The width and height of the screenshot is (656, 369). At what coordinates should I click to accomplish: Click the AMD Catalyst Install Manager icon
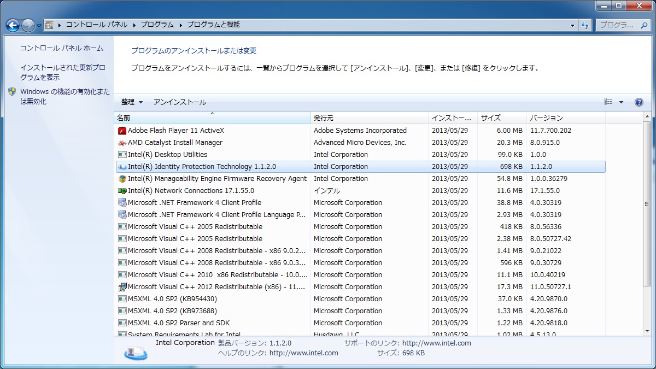(x=122, y=143)
